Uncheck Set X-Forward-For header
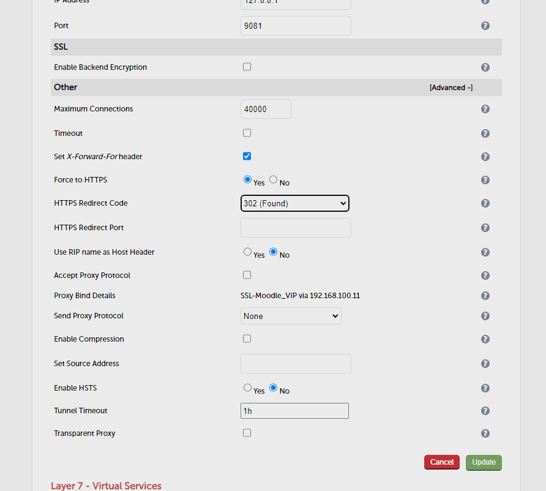 pyautogui.click(x=247, y=156)
